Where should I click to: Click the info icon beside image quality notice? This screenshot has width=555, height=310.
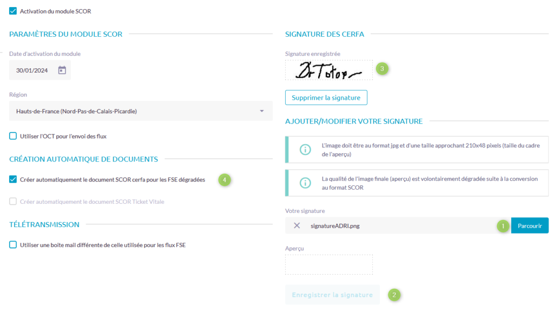point(305,182)
